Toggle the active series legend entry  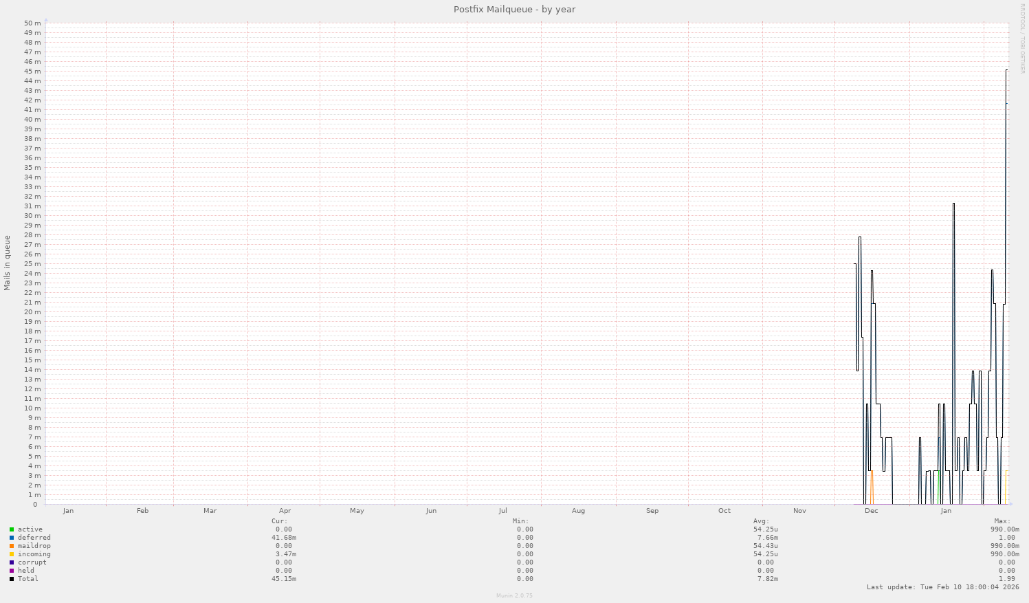pyautogui.click(x=32, y=529)
